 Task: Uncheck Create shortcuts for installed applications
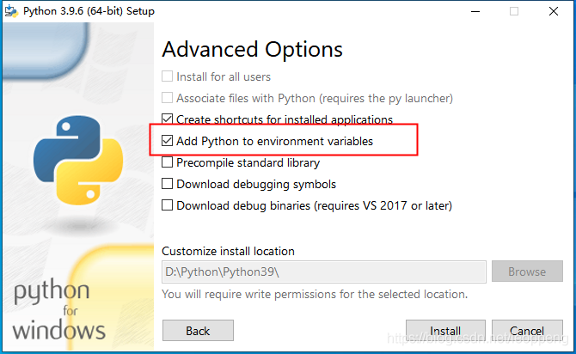click(x=168, y=119)
